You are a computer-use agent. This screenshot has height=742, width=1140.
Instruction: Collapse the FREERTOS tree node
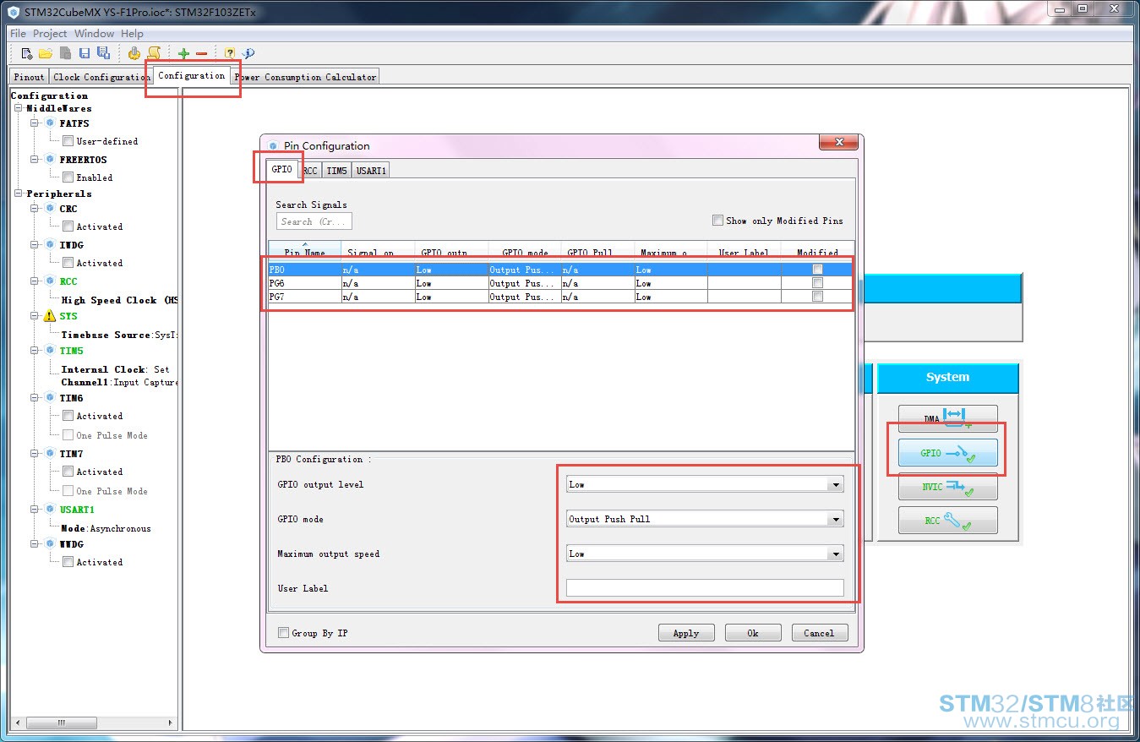point(35,160)
